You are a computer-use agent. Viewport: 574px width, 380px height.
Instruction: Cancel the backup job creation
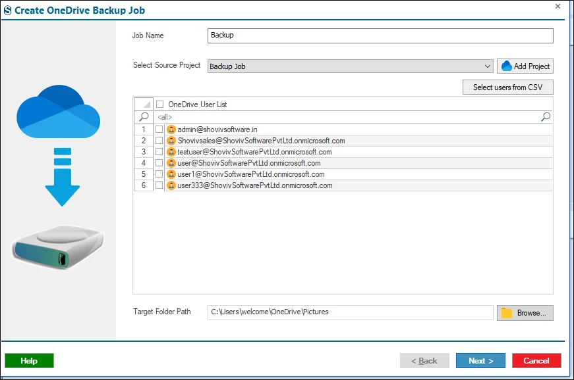(x=536, y=361)
